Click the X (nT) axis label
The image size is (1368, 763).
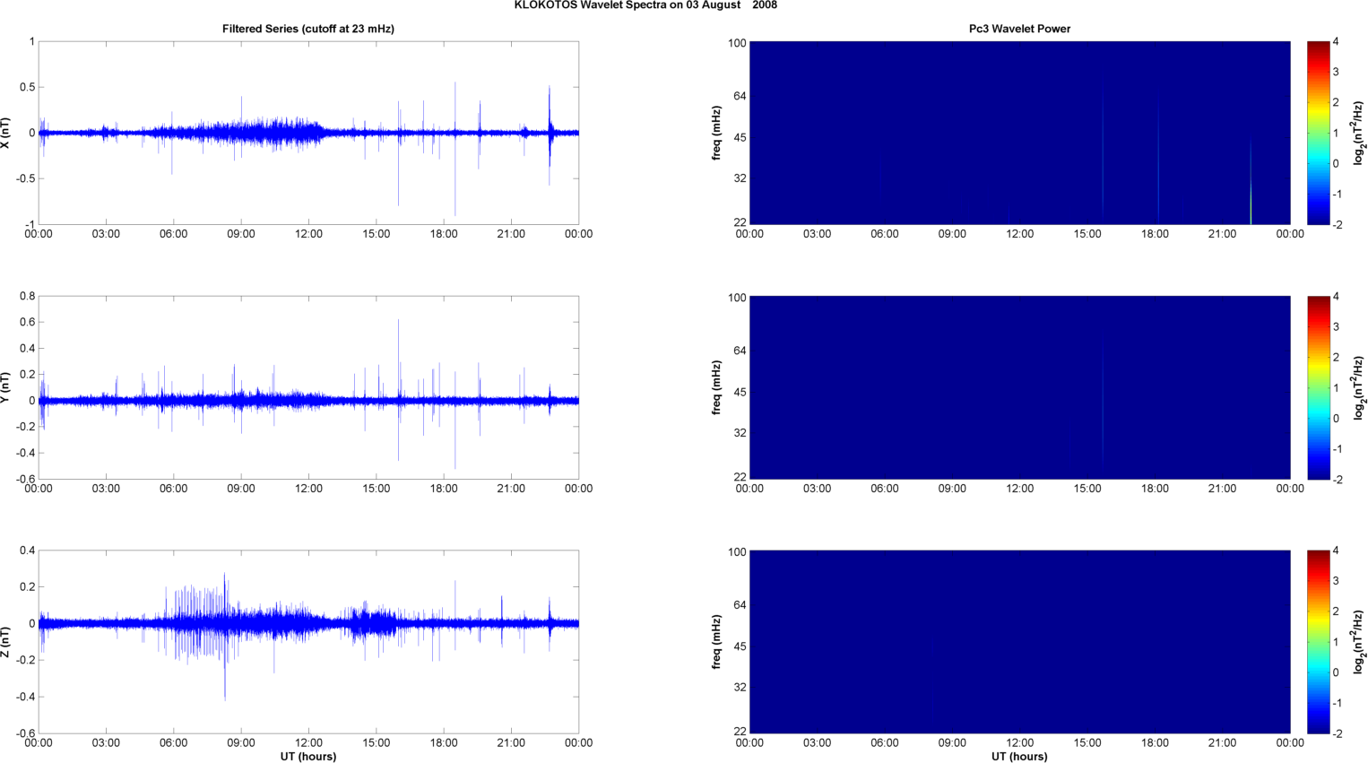click(x=6, y=133)
